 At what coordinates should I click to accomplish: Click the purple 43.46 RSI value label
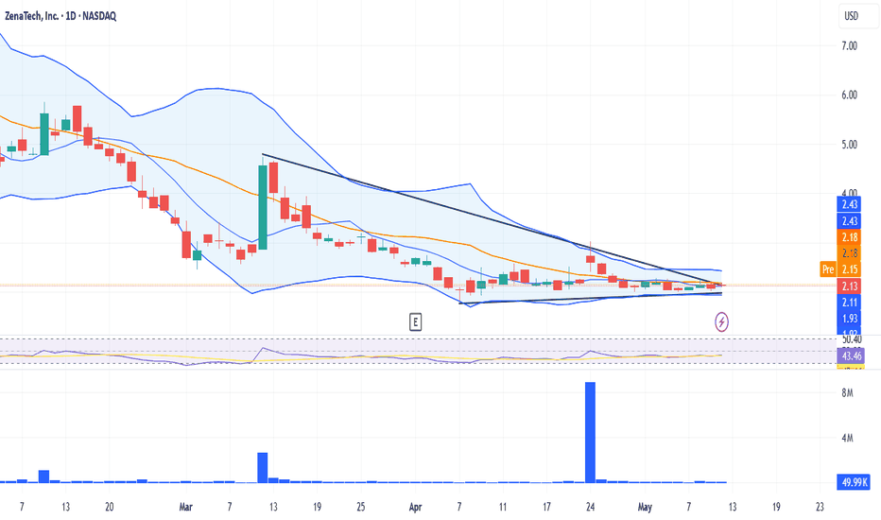(x=851, y=355)
